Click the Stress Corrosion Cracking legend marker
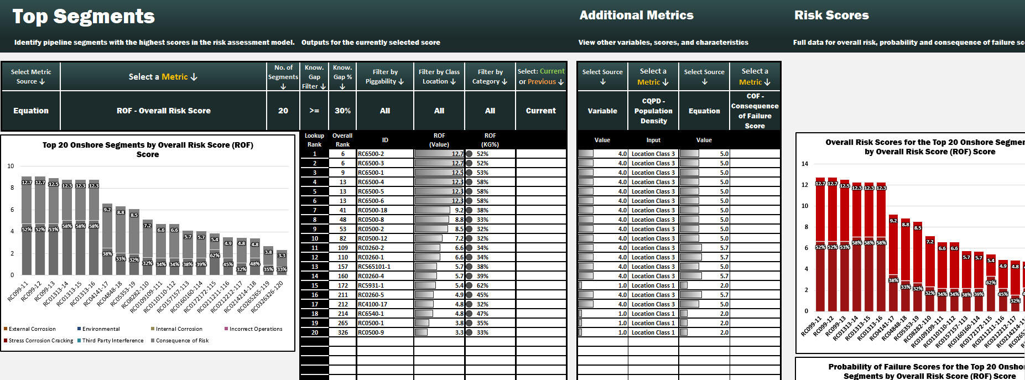1025x380 pixels. (6, 341)
